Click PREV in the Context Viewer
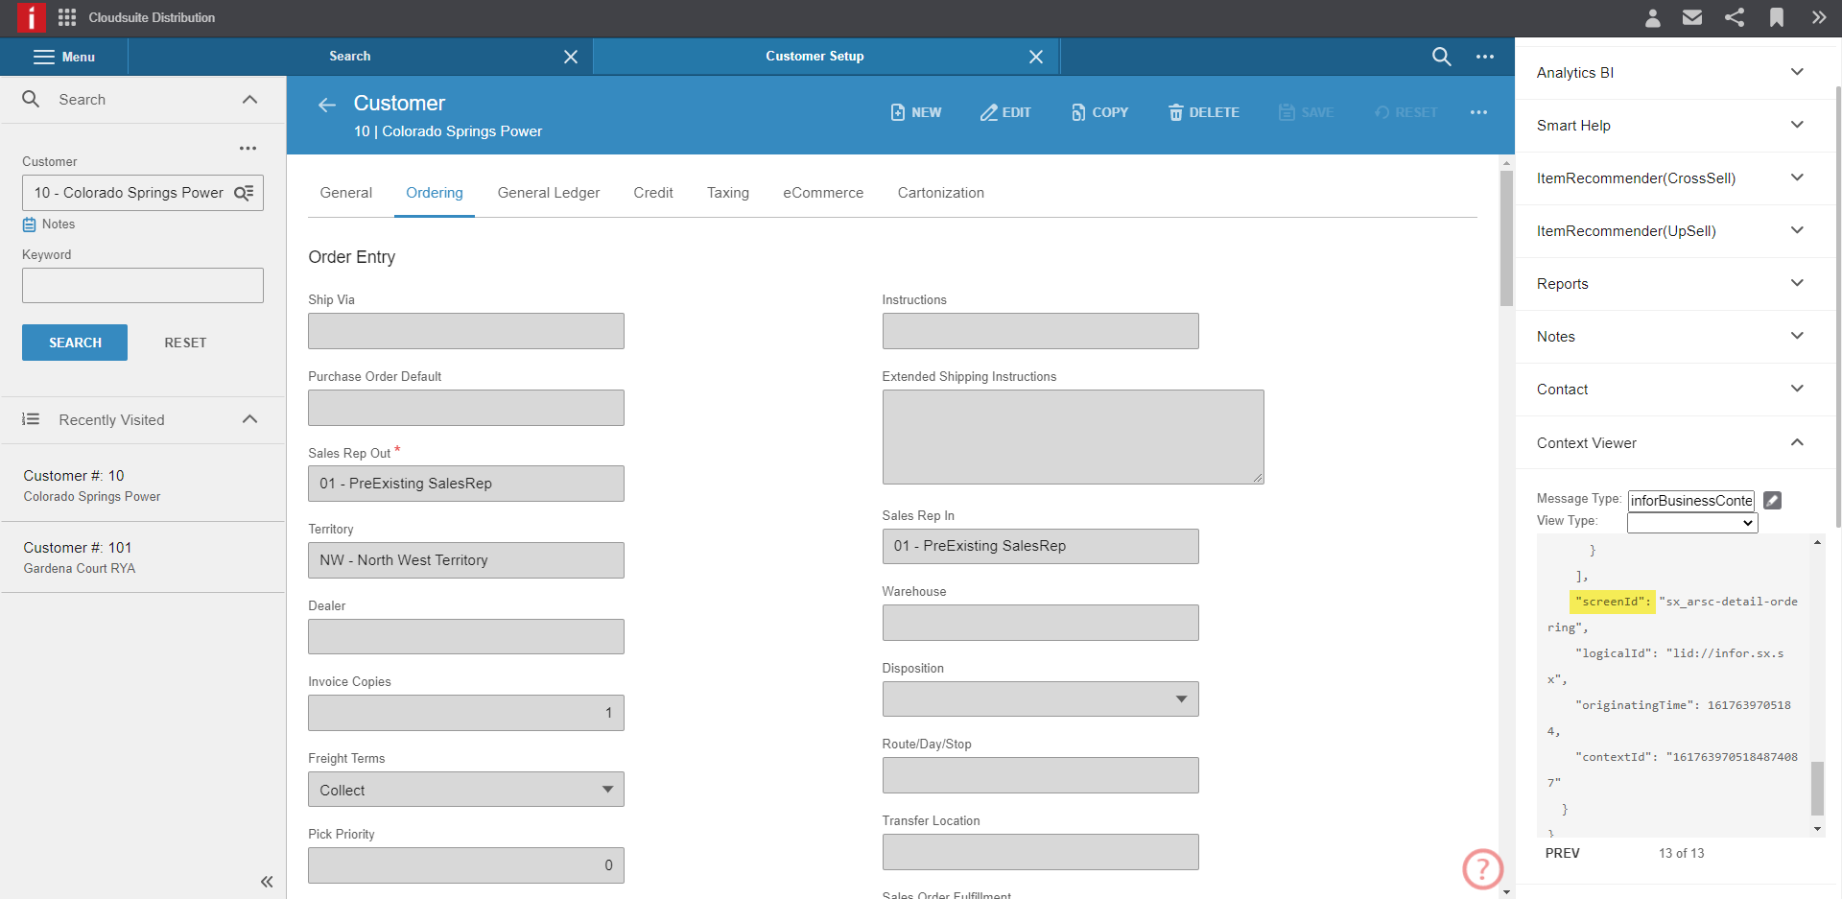The height and width of the screenshot is (899, 1842). click(1563, 853)
